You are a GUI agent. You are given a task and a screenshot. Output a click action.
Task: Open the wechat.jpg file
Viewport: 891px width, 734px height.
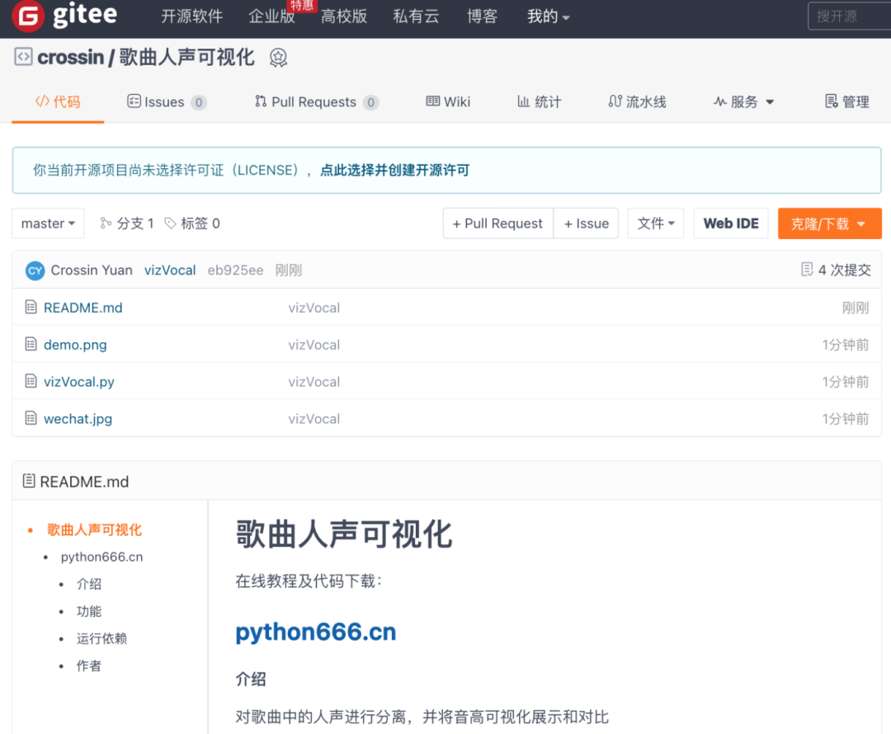(x=78, y=419)
